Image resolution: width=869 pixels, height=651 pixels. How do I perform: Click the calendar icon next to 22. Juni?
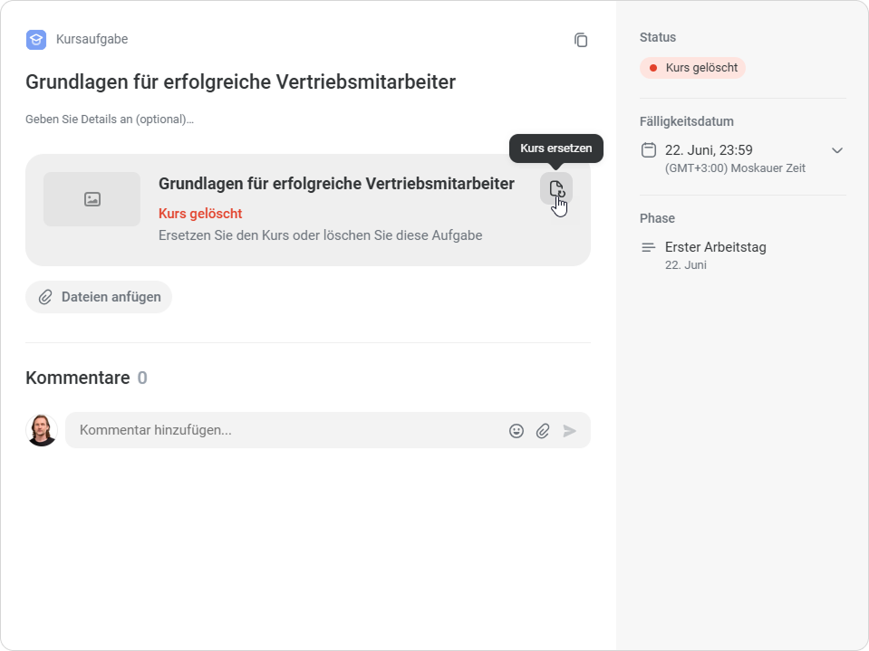click(649, 150)
